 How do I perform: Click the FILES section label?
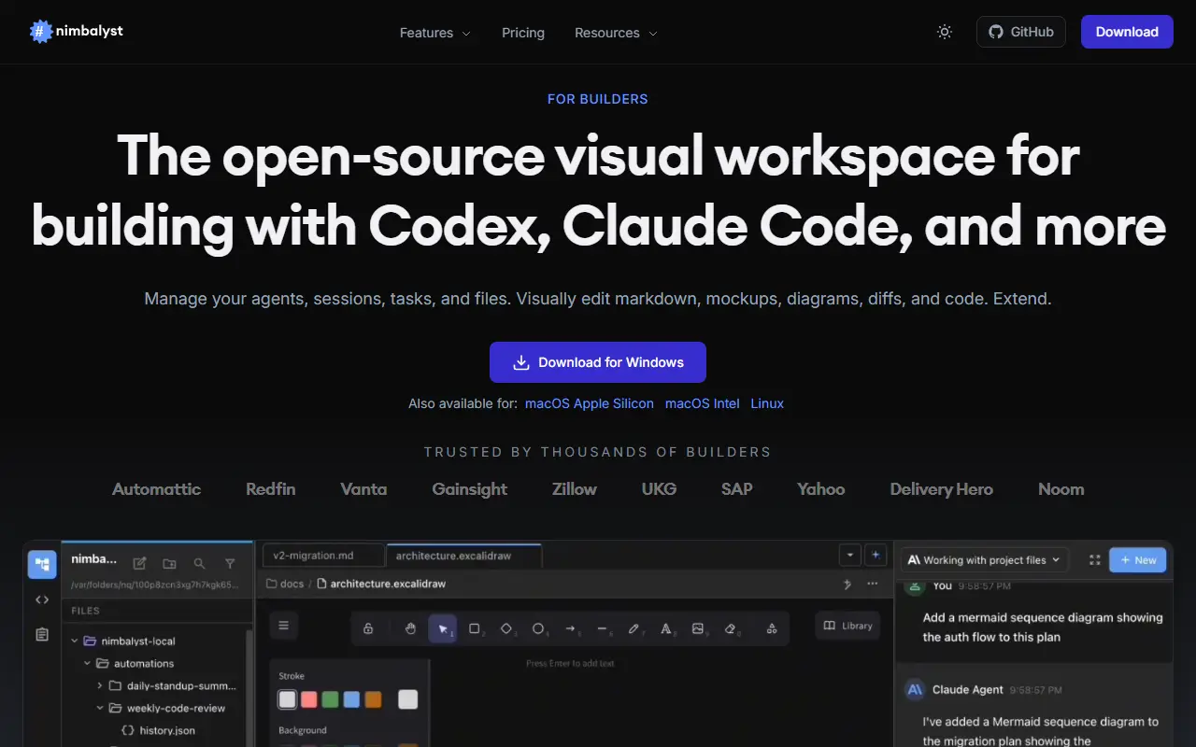85,611
